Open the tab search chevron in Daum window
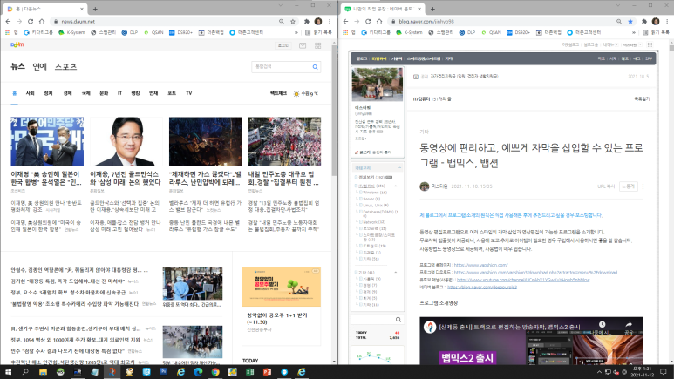674x379 pixels. (x=280, y=5)
